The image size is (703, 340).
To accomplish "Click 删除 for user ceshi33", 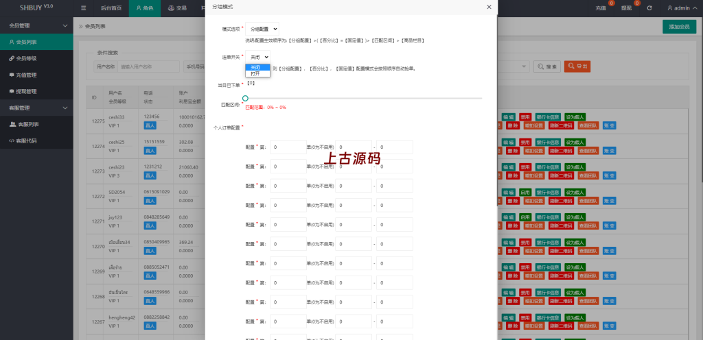I will click(x=513, y=125).
